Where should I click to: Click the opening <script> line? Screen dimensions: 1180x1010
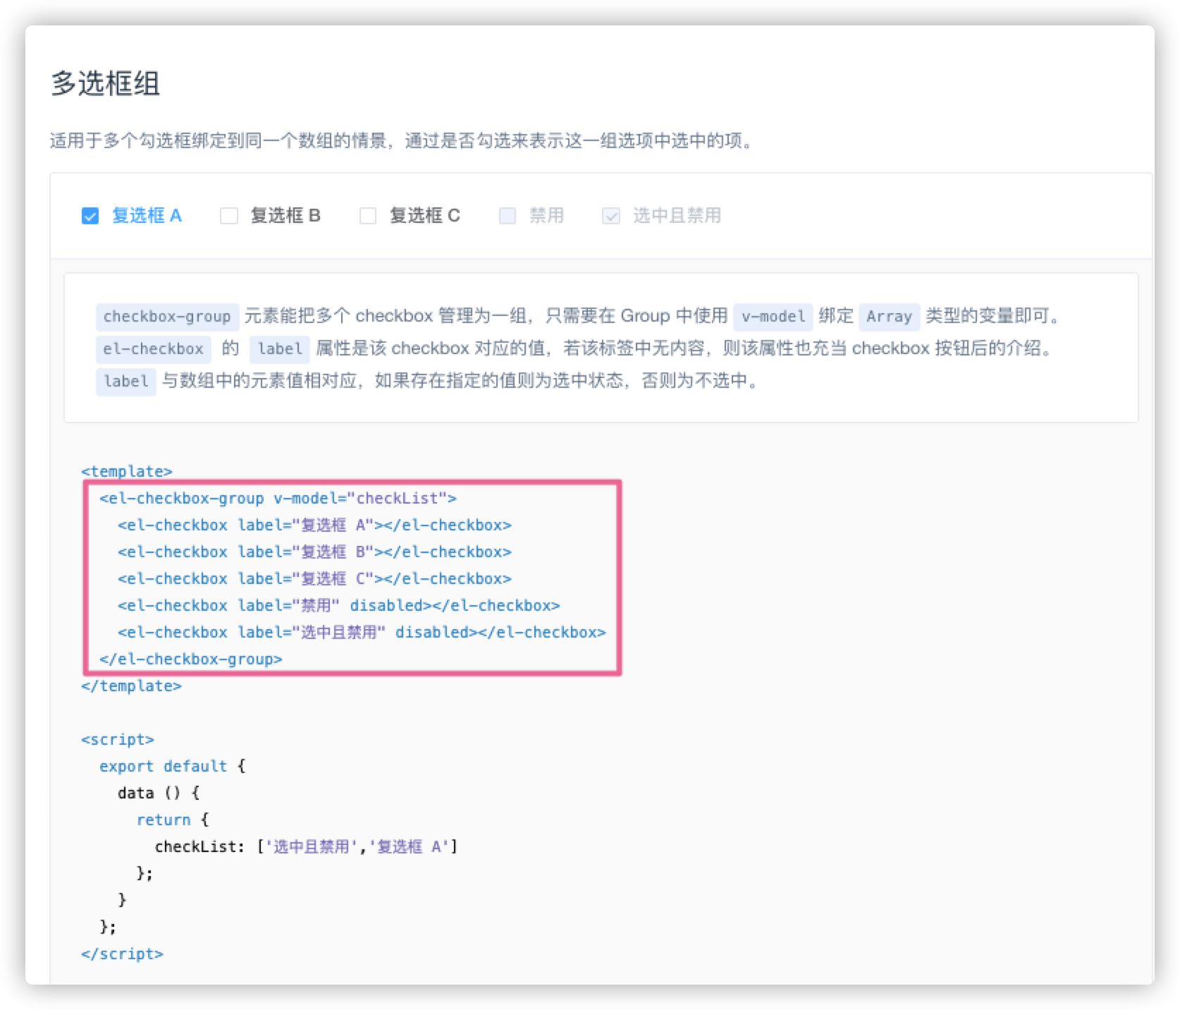[118, 740]
